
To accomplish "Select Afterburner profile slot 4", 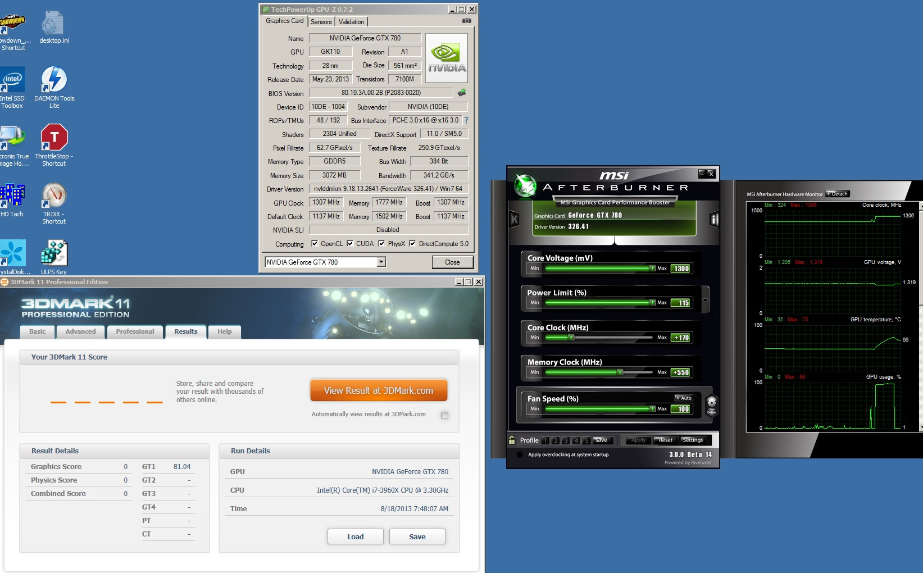I will click(x=576, y=440).
